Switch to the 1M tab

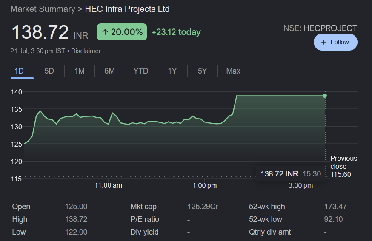[x=80, y=71]
